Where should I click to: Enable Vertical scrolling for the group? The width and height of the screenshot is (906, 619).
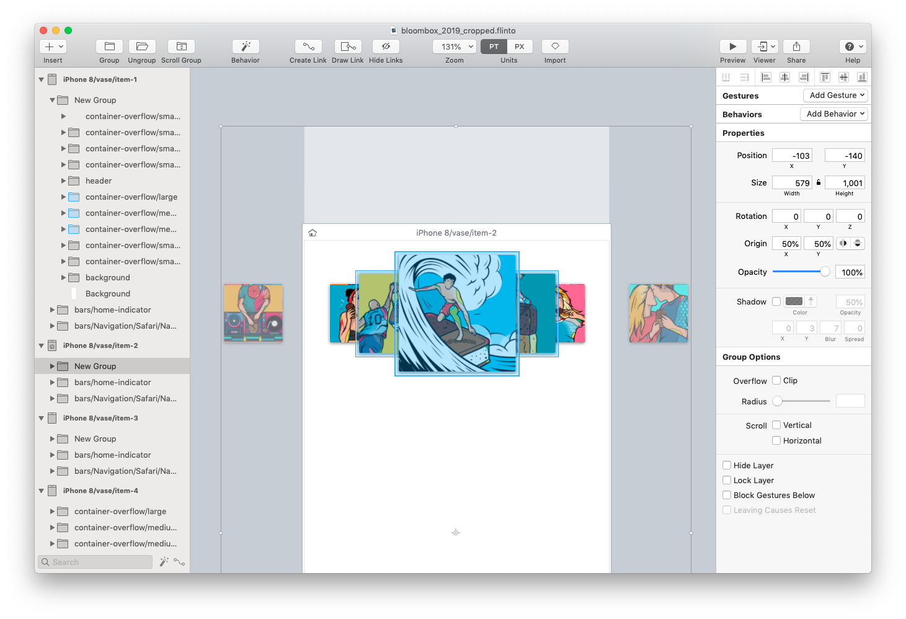click(x=776, y=424)
